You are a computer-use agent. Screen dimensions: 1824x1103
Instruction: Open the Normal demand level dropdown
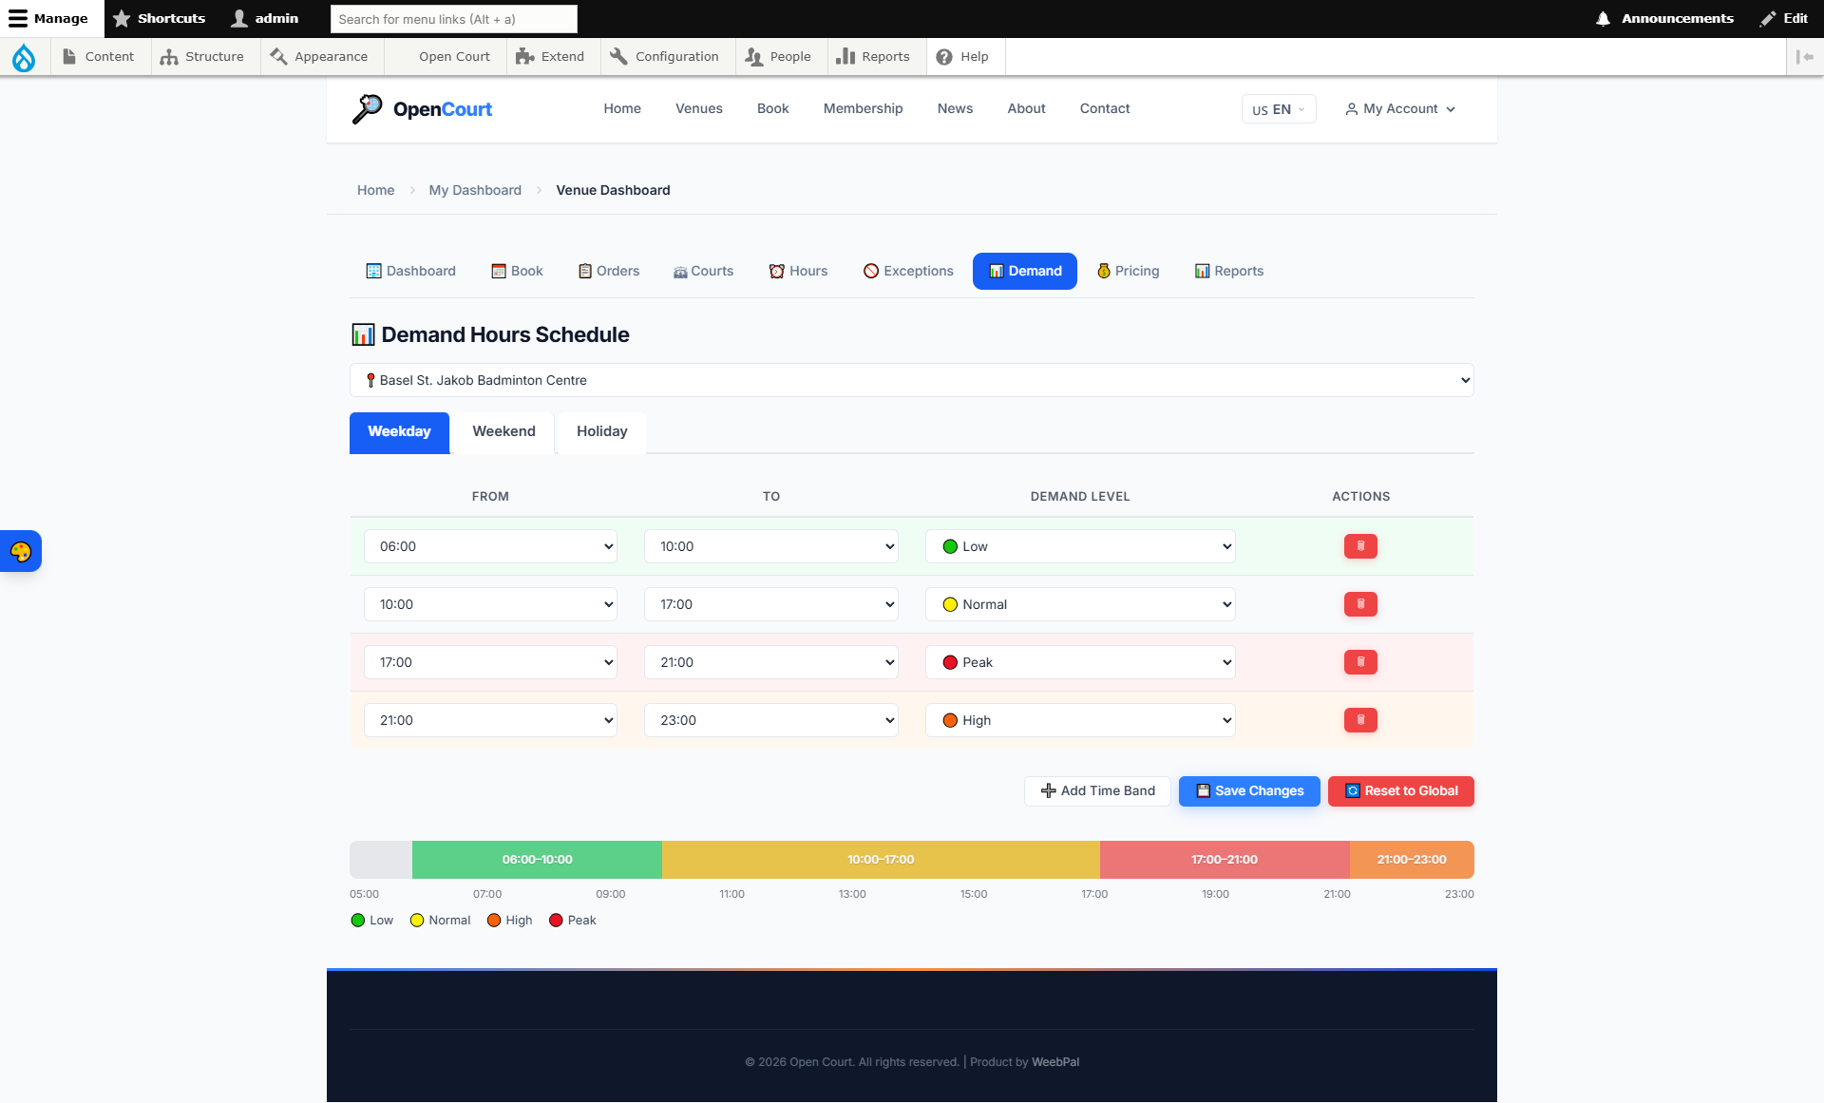coord(1079,604)
